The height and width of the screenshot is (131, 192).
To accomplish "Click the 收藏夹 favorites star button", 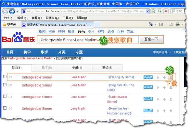I will pos(9,24).
